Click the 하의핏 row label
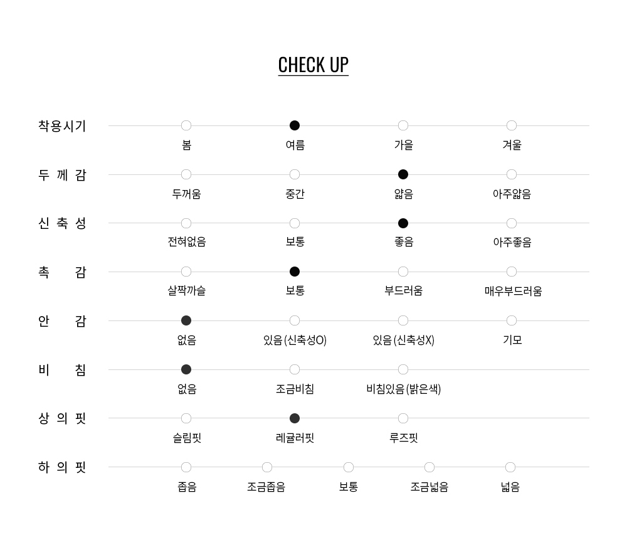The height and width of the screenshot is (545, 627). tap(61, 467)
